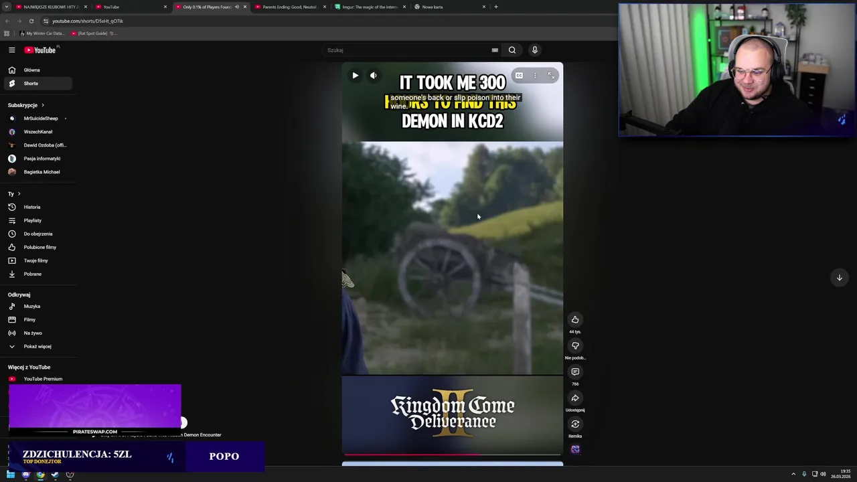Toggle closed captions CC on the Short
The height and width of the screenshot is (482, 857).
(x=519, y=76)
